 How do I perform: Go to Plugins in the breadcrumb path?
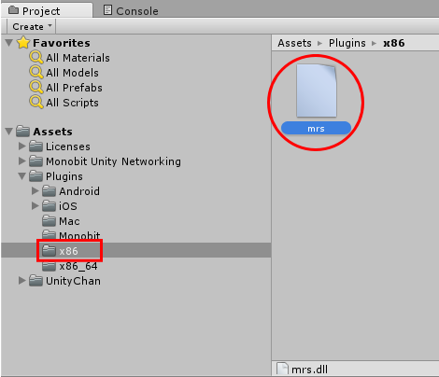pyautogui.click(x=347, y=43)
